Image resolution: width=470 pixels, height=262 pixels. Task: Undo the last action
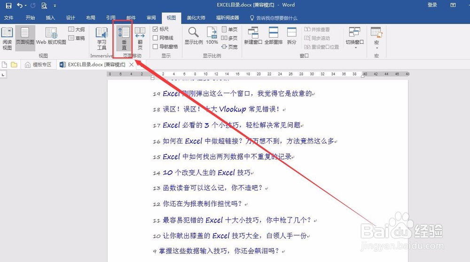[x=20, y=5]
